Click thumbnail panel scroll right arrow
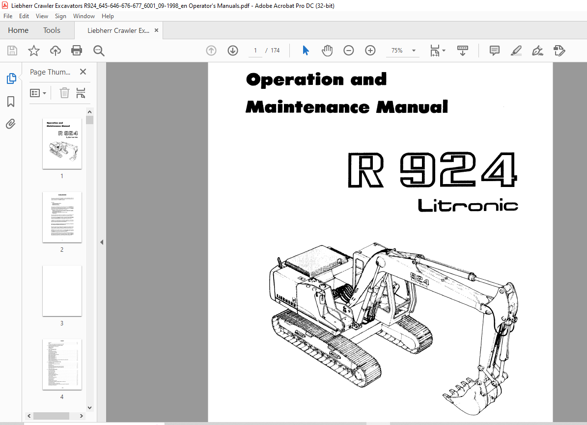 [x=81, y=416]
